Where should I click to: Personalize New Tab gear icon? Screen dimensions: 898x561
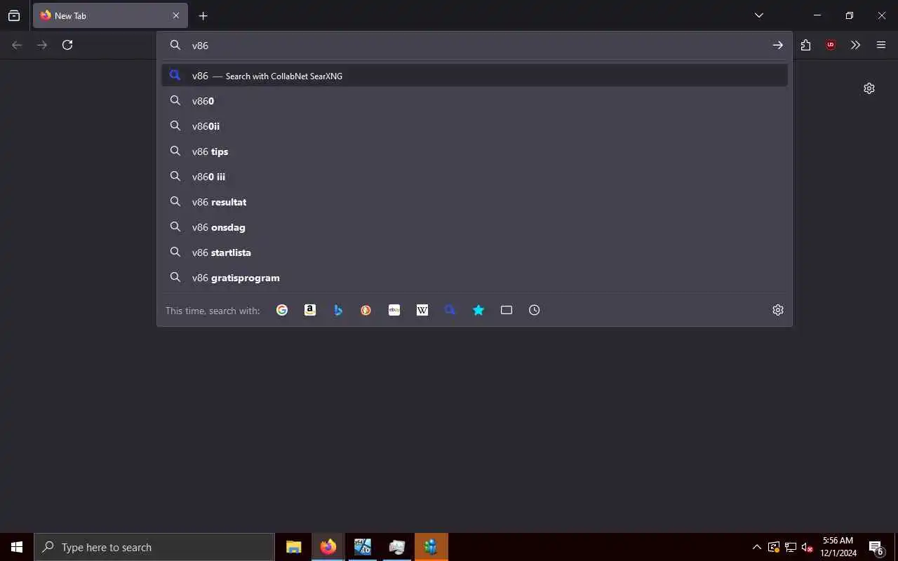point(869,88)
